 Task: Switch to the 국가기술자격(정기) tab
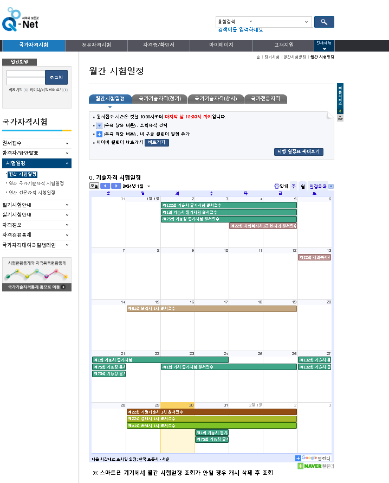click(x=160, y=99)
